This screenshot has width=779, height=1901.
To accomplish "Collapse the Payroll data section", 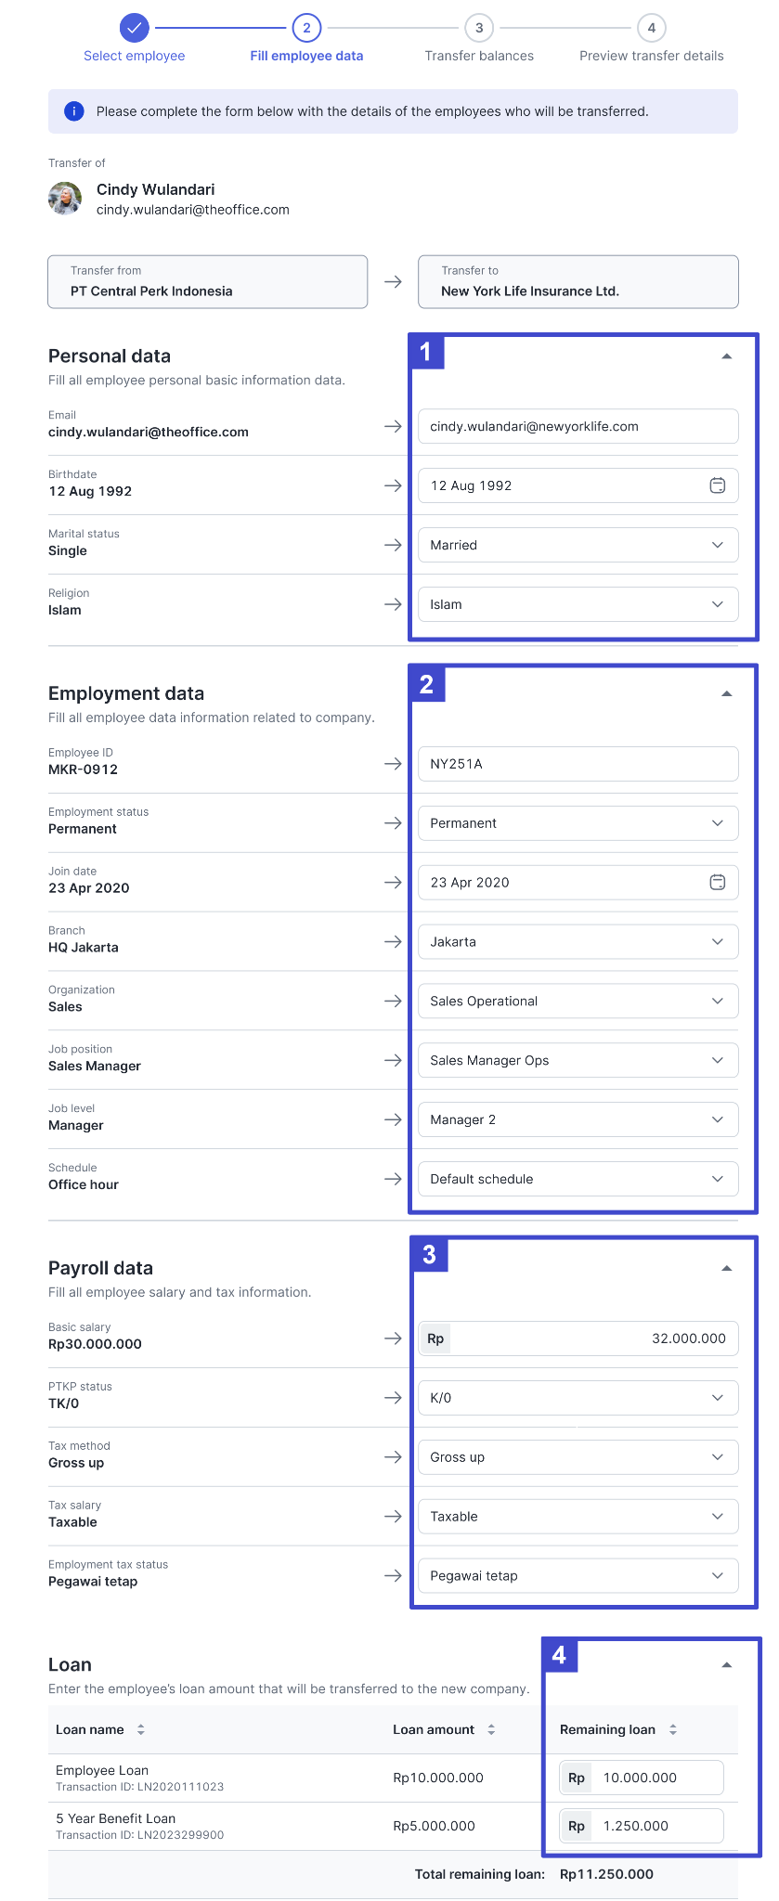I will [x=727, y=1268].
